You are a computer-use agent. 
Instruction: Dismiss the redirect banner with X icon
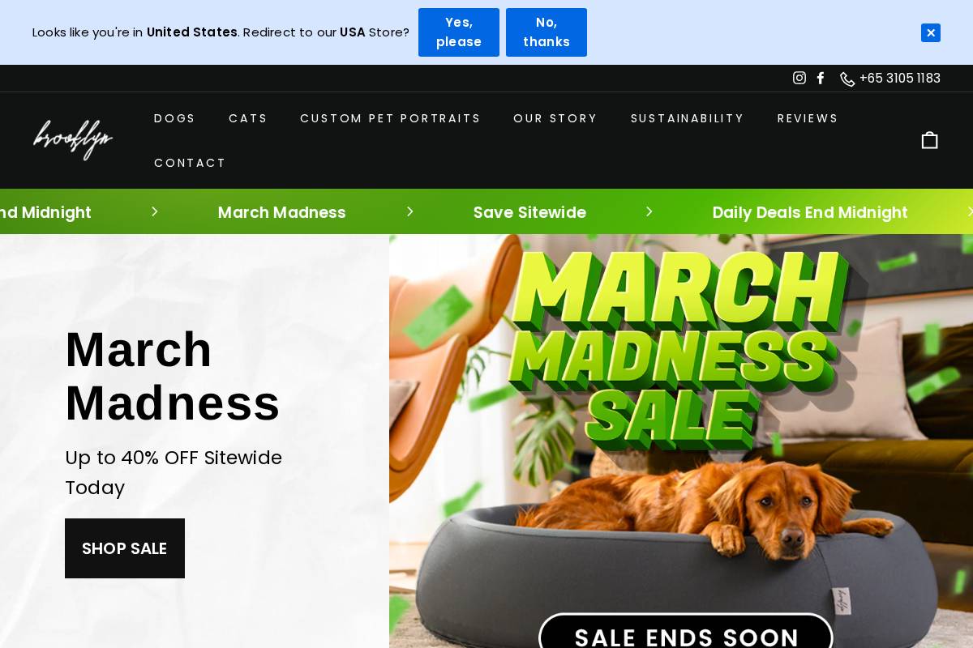931,32
